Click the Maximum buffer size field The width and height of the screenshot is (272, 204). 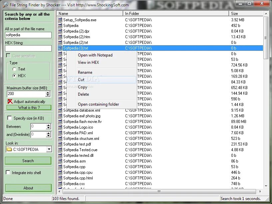tap(26, 94)
